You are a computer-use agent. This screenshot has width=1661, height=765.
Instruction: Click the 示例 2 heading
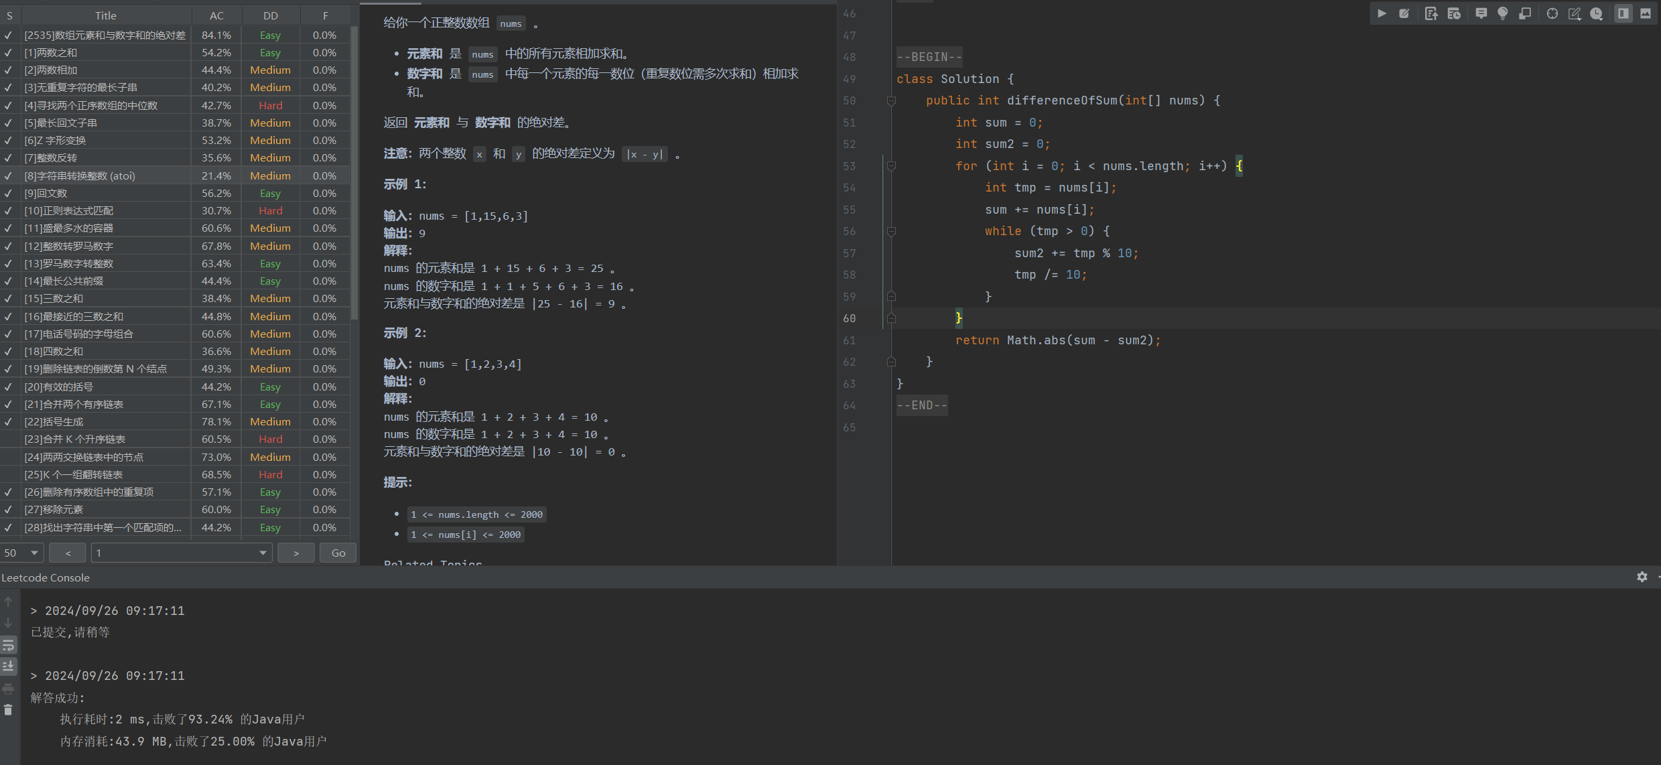405,333
